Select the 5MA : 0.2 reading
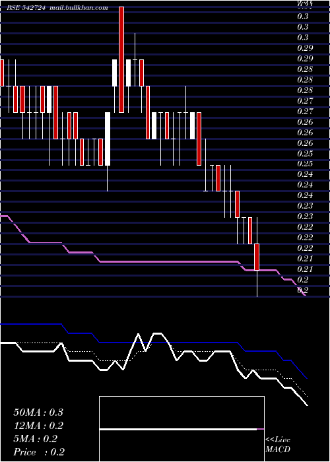The image size is (330, 462). click(x=36, y=439)
